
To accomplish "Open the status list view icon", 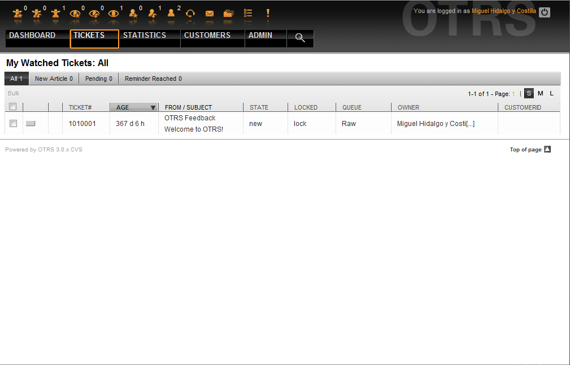I will pos(248,14).
